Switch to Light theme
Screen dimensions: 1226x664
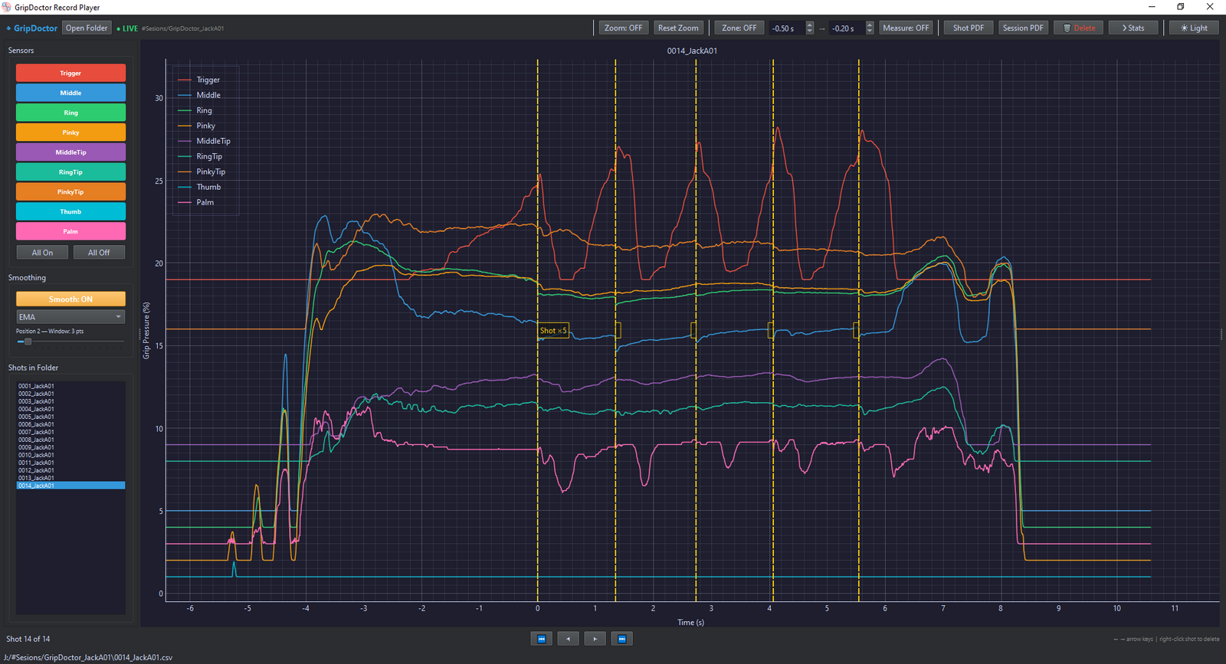tap(1194, 28)
